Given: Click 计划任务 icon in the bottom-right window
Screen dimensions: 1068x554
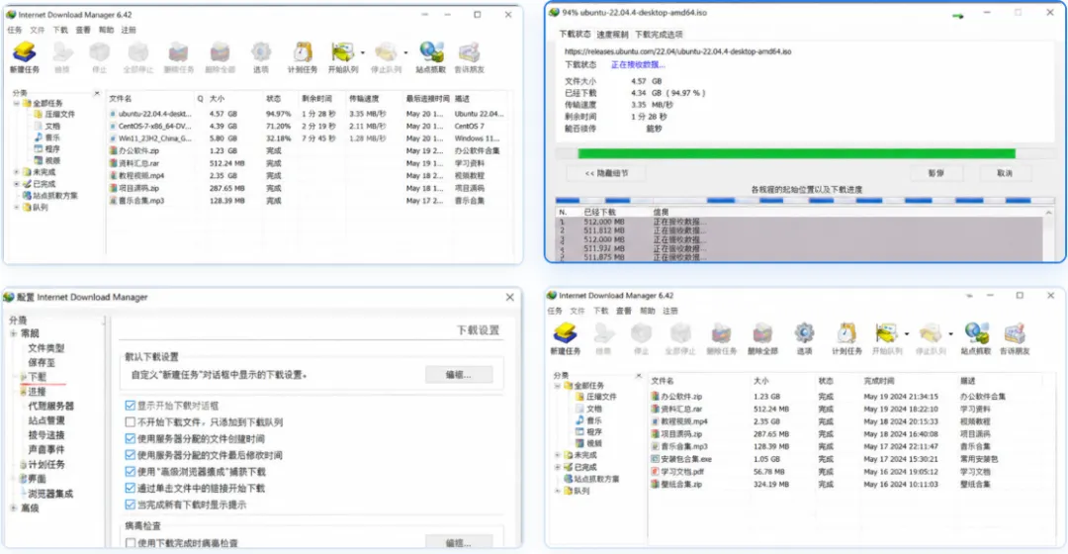Looking at the screenshot, I should (846, 334).
